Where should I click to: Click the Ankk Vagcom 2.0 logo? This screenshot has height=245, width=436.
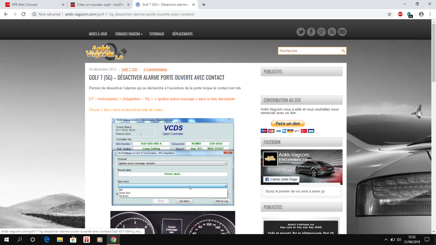click(106, 52)
